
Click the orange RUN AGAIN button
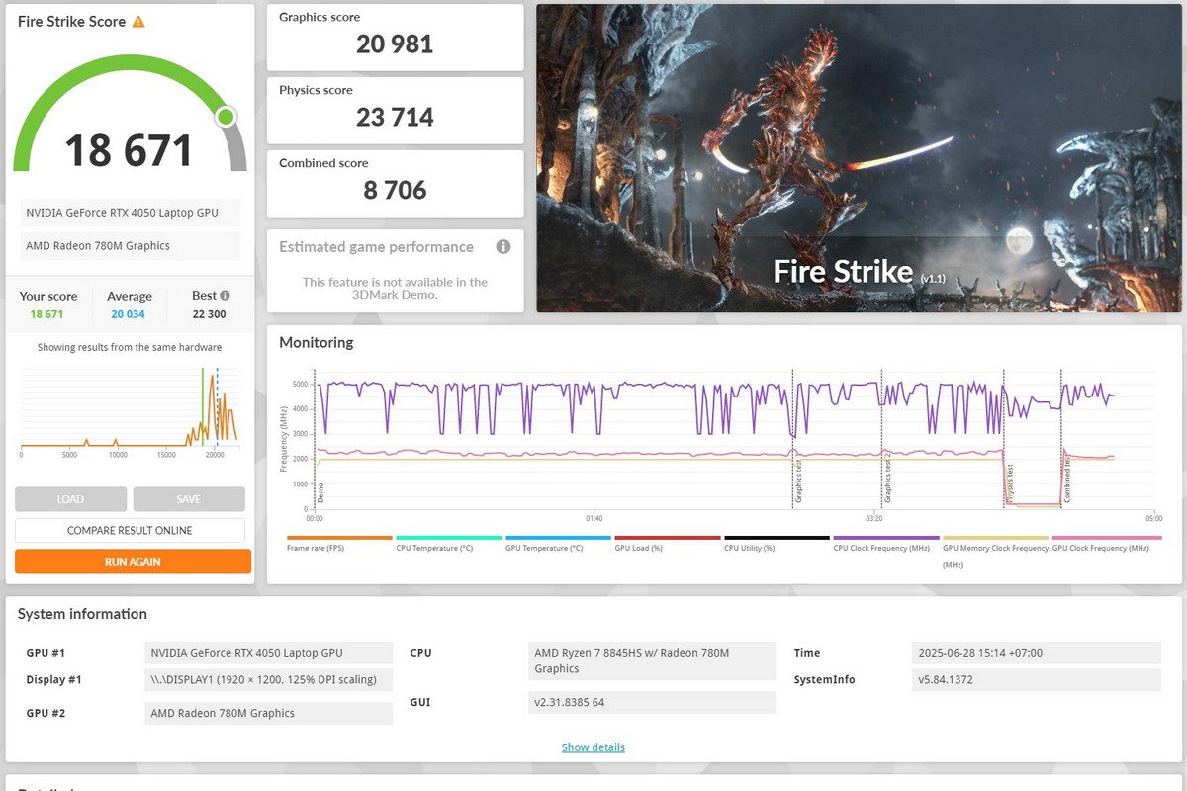[133, 562]
